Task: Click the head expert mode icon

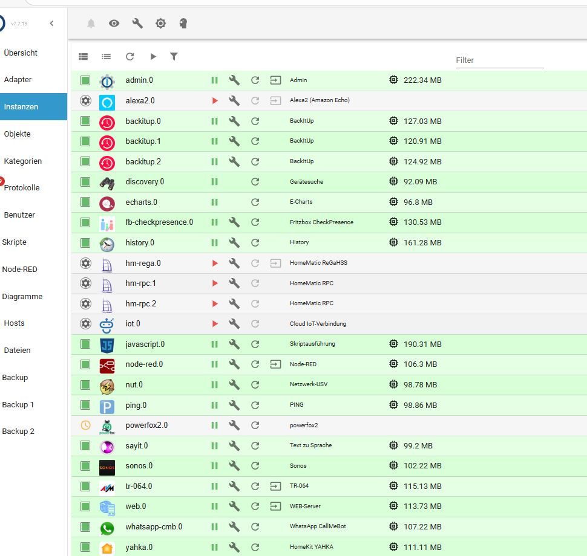Action: pos(183,24)
